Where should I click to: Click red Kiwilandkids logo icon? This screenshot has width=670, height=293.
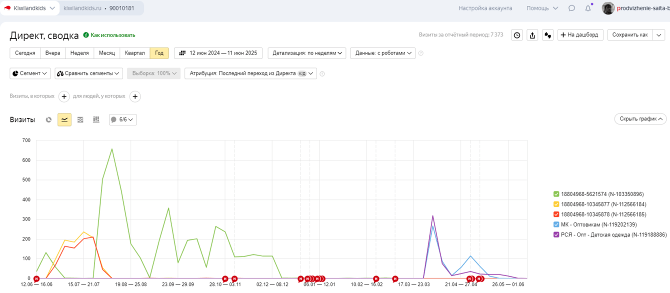pos(7,8)
